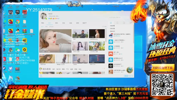Switch to the 游戏 tab in YY
The image size is (177, 100).
click(77, 23)
